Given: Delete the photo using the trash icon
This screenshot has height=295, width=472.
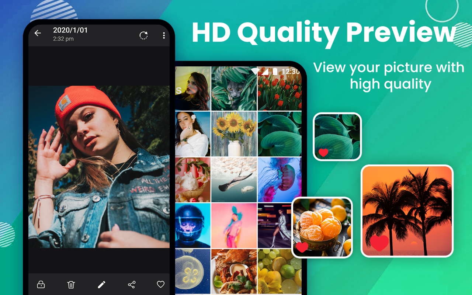Looking at the screenshot, I should pyautogui.click(x=71, y=284).
